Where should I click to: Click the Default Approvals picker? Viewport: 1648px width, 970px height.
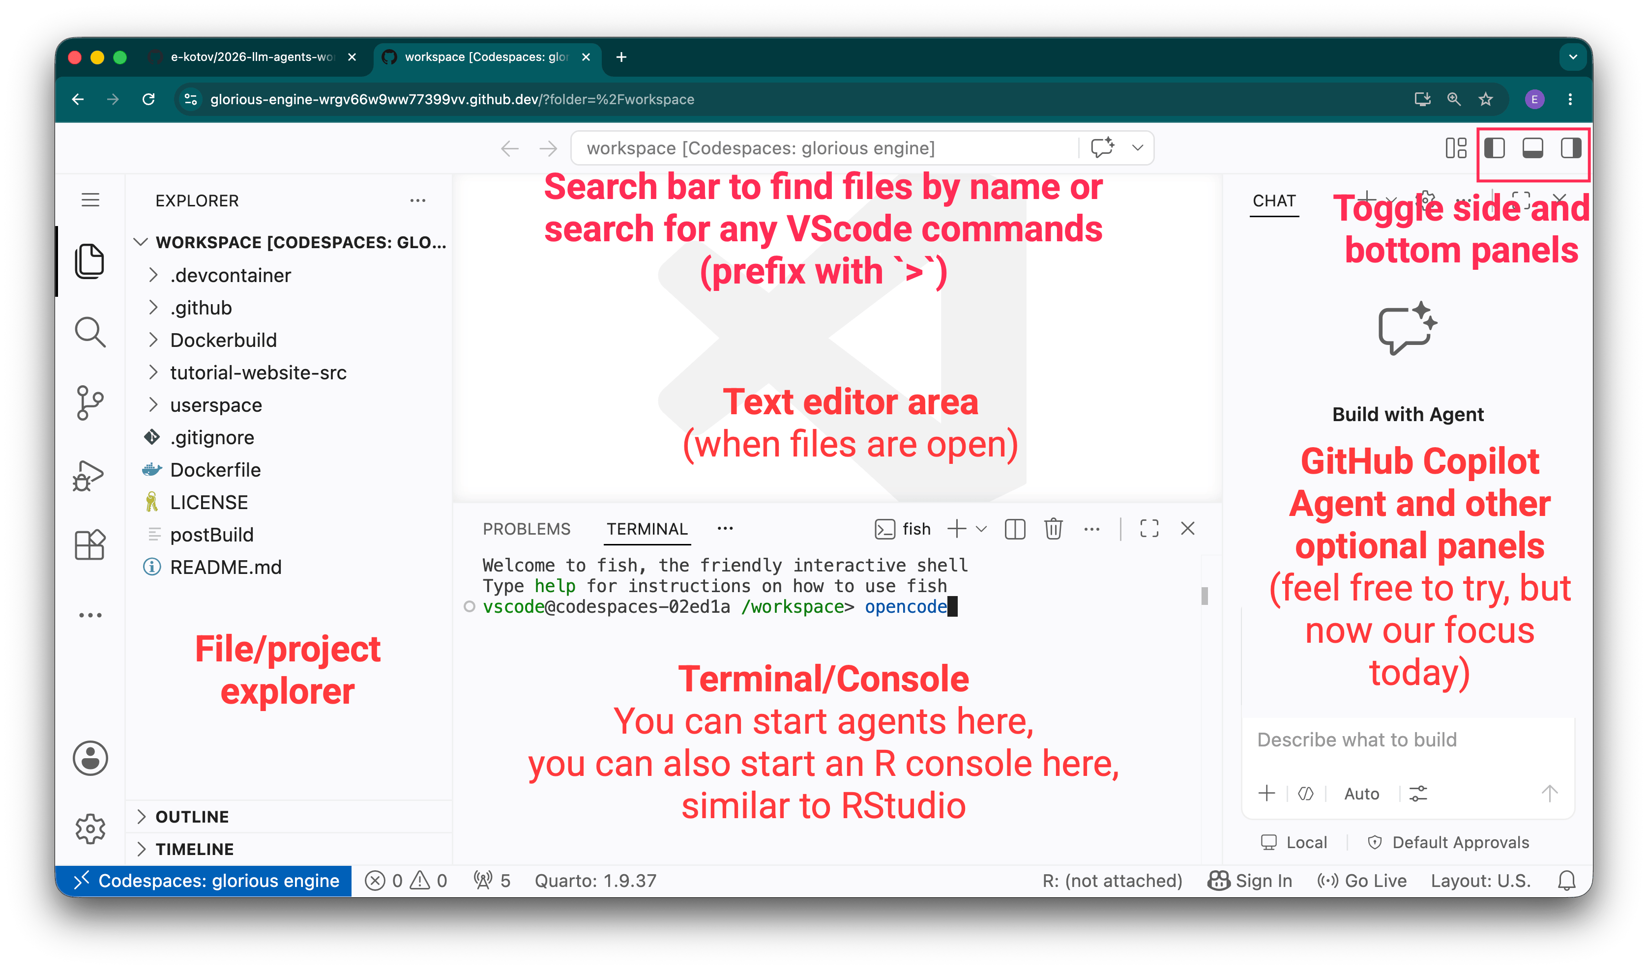click(x=1448, y=843)
